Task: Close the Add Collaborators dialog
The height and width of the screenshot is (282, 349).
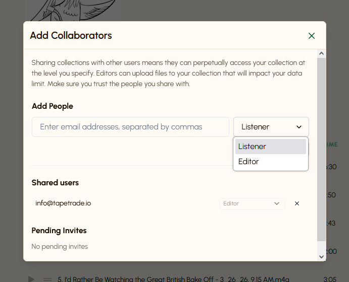Action: click(x=312, y=36)
